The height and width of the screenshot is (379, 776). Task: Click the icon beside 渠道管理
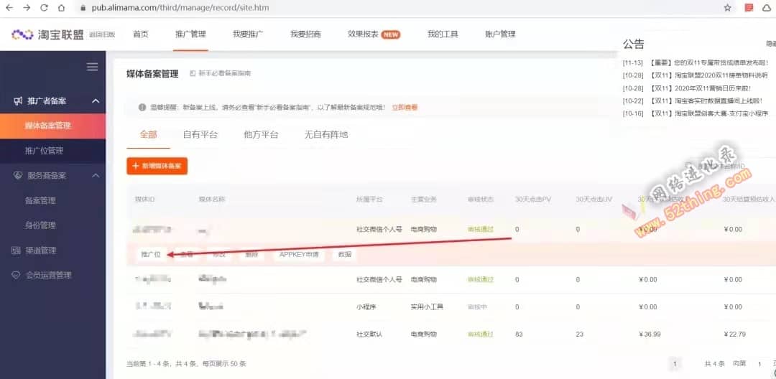[x=16, y=251]
